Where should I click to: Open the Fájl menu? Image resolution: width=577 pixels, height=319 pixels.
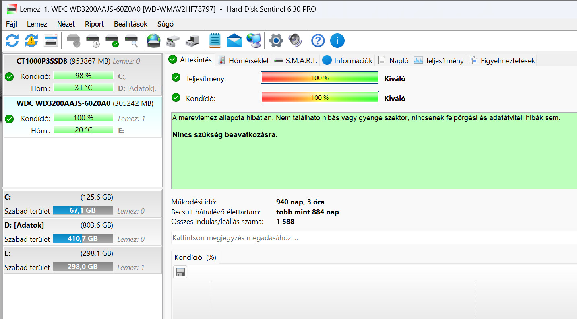tap(11, 24)
